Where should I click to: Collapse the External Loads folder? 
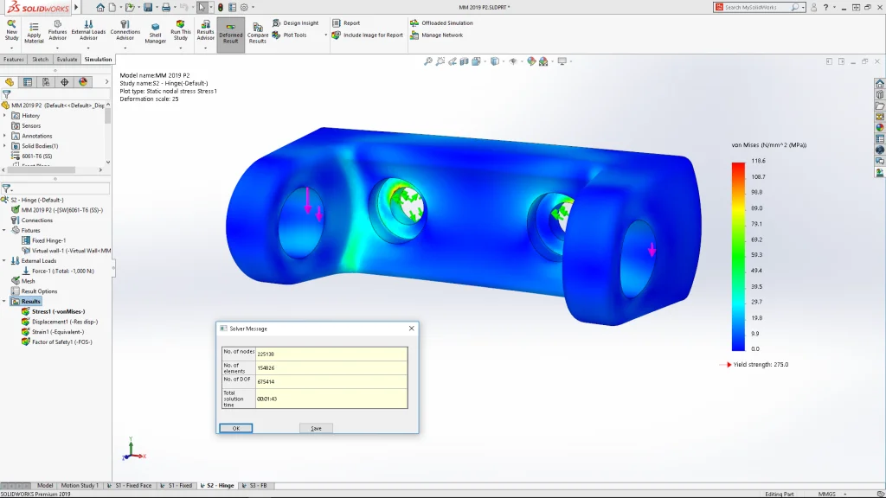[x=4, y=261]
